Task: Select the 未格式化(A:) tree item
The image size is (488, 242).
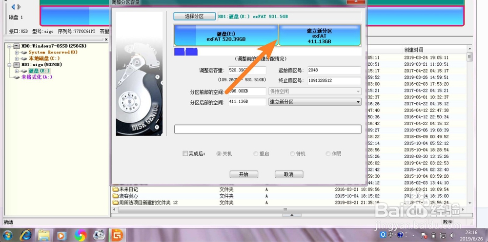Action: pyautogui.click(x=37, y=77)
